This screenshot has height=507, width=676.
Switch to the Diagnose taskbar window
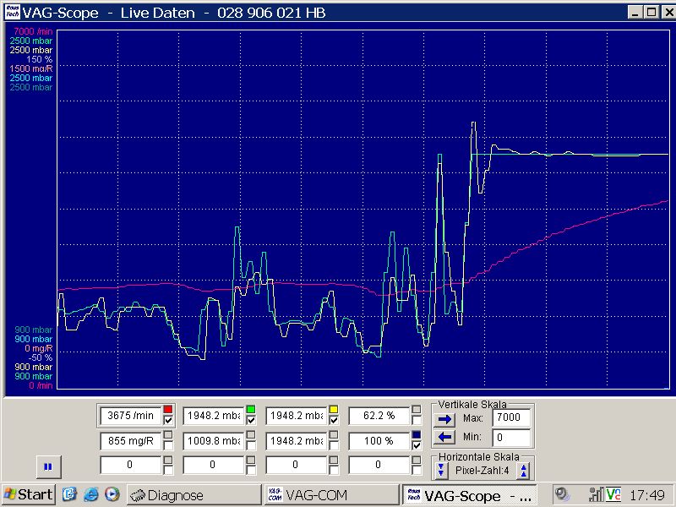coord(193,494)
